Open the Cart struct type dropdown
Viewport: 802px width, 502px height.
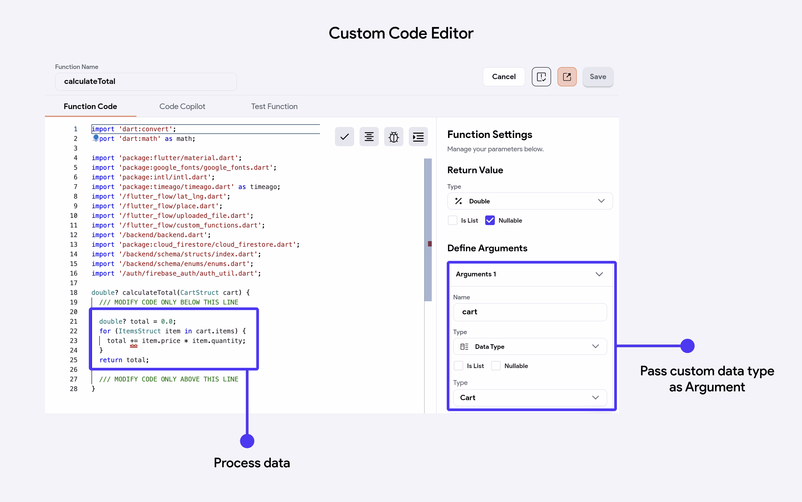tap(530, 398)
